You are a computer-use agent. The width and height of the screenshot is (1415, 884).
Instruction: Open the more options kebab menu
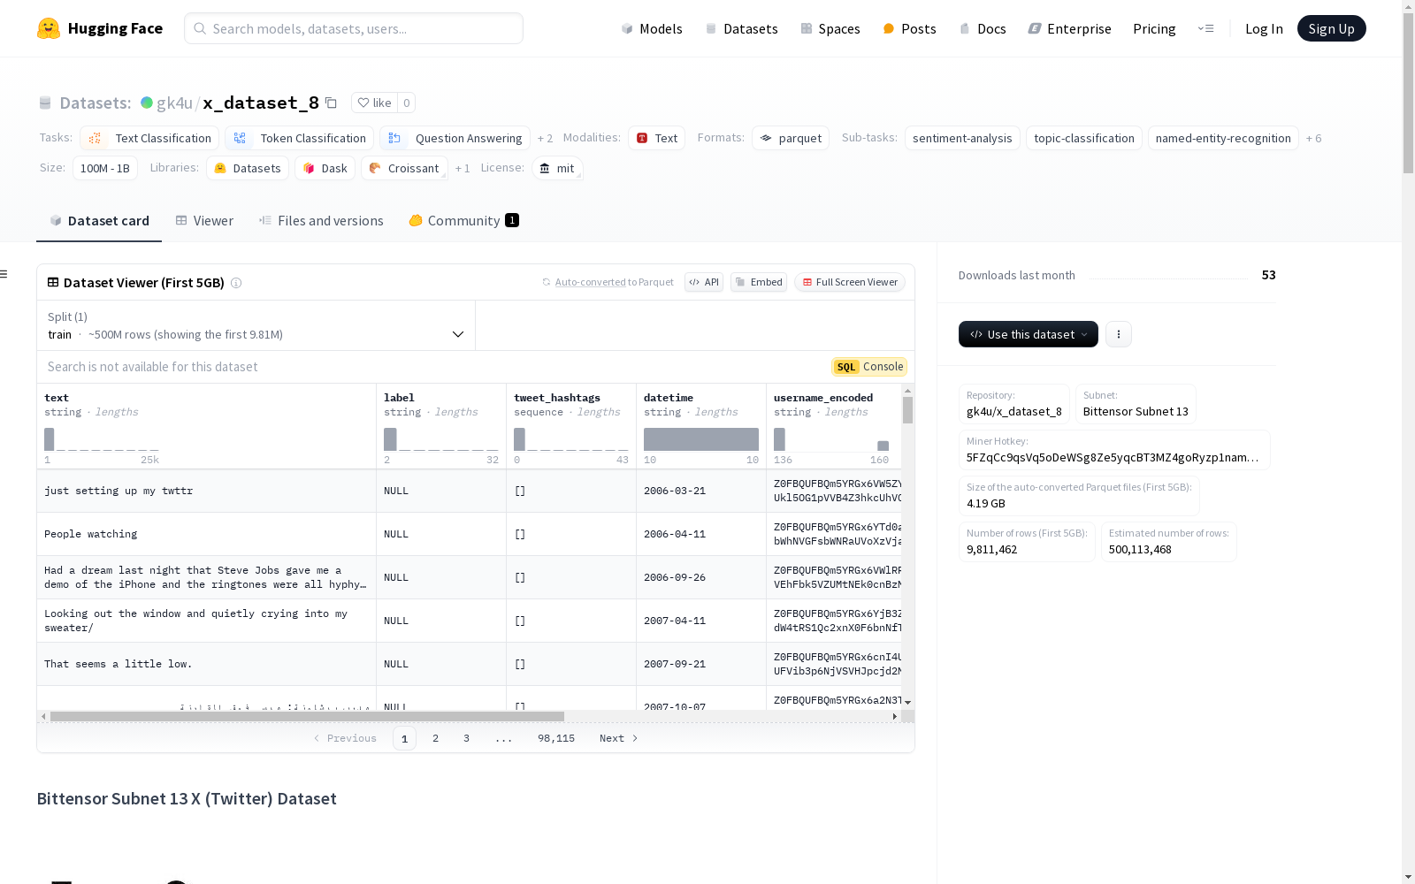coord(1119,334)
